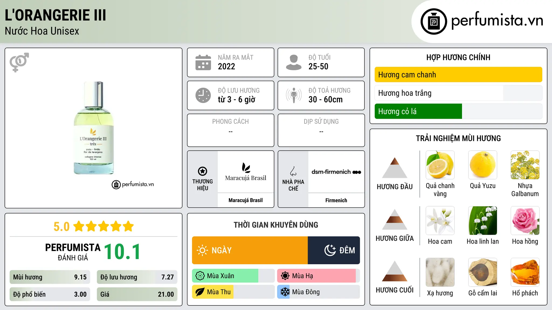Click the clock icon beside từ 3 - 6 giờ
The image size is (552, 310).
point(203,95)
